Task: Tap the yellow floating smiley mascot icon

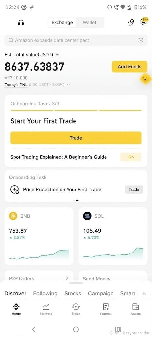Action: [145, 79]
